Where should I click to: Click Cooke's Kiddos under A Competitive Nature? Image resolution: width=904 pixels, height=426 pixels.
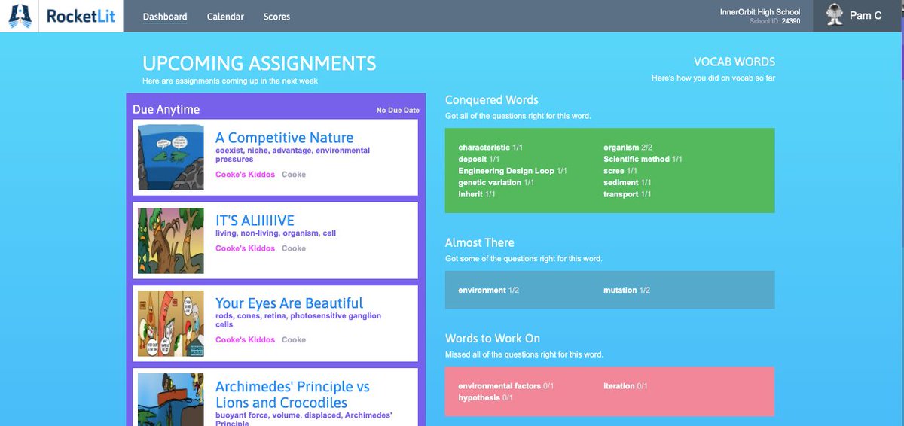[245, 175]
